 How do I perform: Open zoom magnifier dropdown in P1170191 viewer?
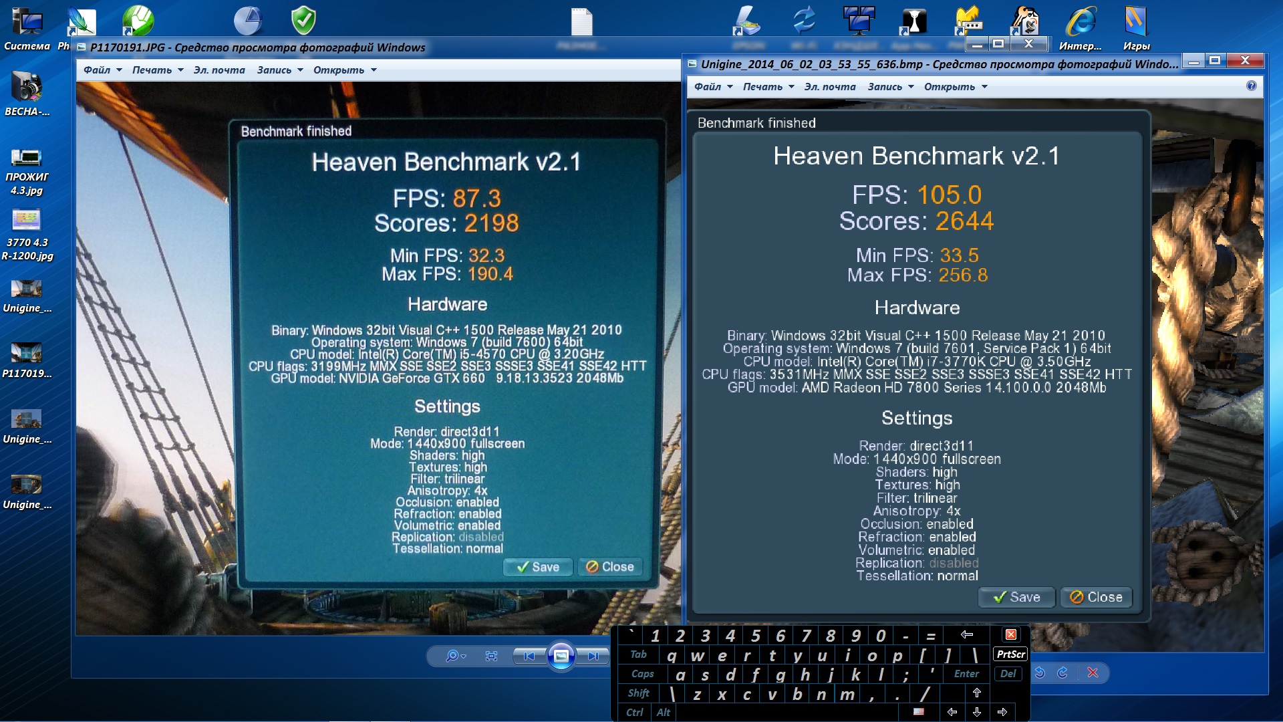click(x=456, y=656)
